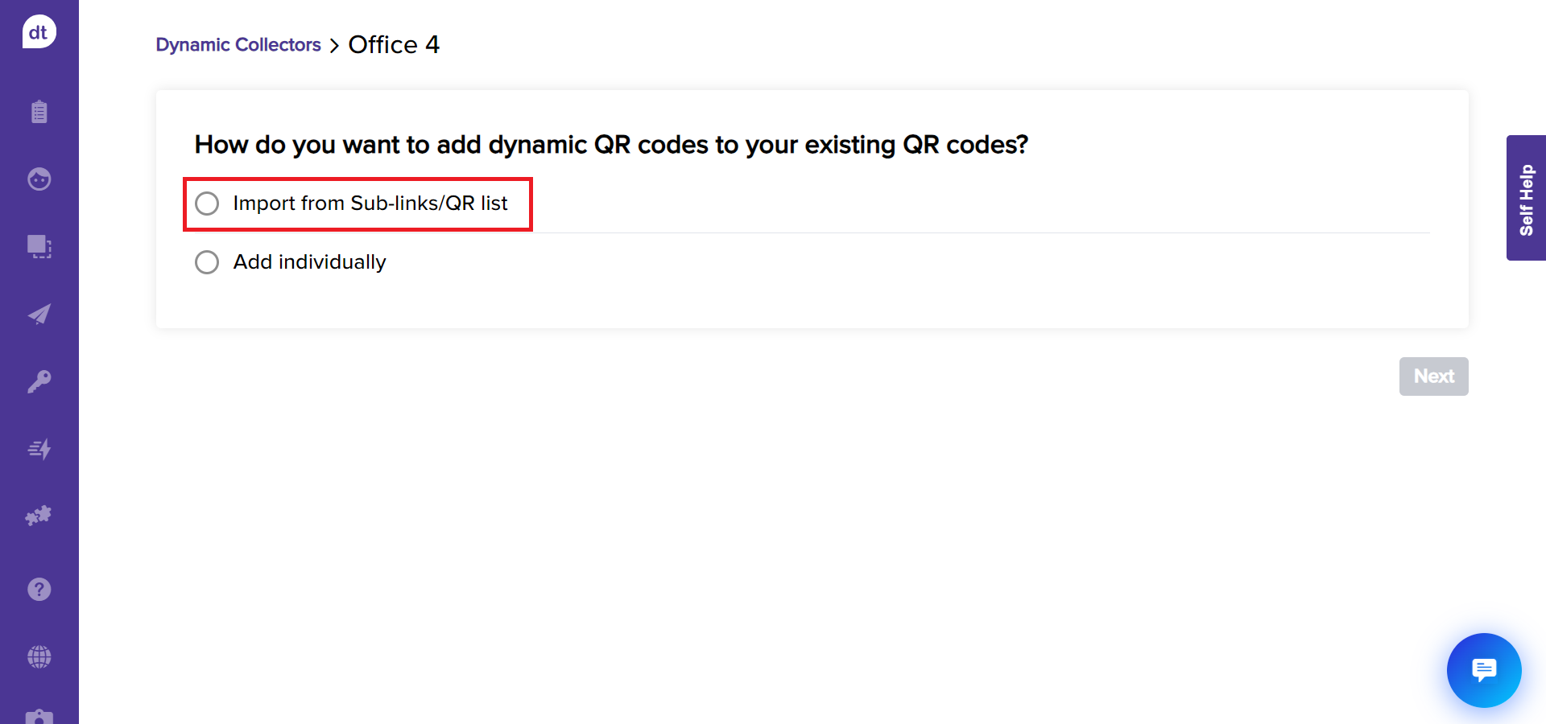This screenshot has width=1546, height=724.
Task: Click the dt logo in the sidebar
Action: 39,32
